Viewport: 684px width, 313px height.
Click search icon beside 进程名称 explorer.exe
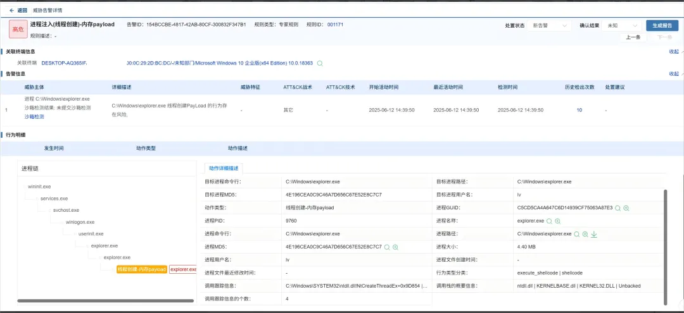pos(549,221)
